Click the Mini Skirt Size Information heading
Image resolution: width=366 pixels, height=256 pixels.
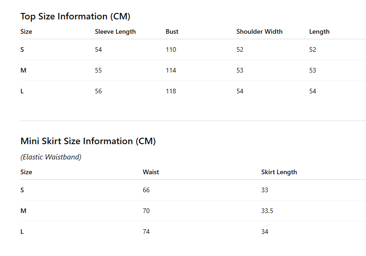88,141
